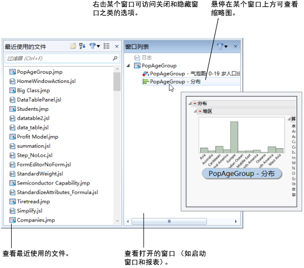This screenshot has height=268, width=304.
Task: Click the tallest Europe bar in histogram
Action: pyautogui.click(x=234, y=137)
